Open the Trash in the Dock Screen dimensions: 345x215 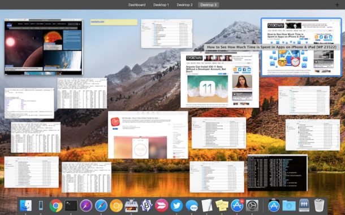tap(319, 205)
